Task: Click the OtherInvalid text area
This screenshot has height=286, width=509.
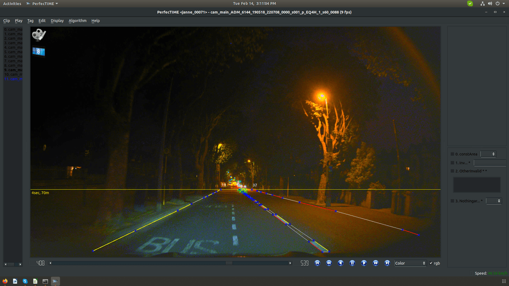Action: point(477,185)
